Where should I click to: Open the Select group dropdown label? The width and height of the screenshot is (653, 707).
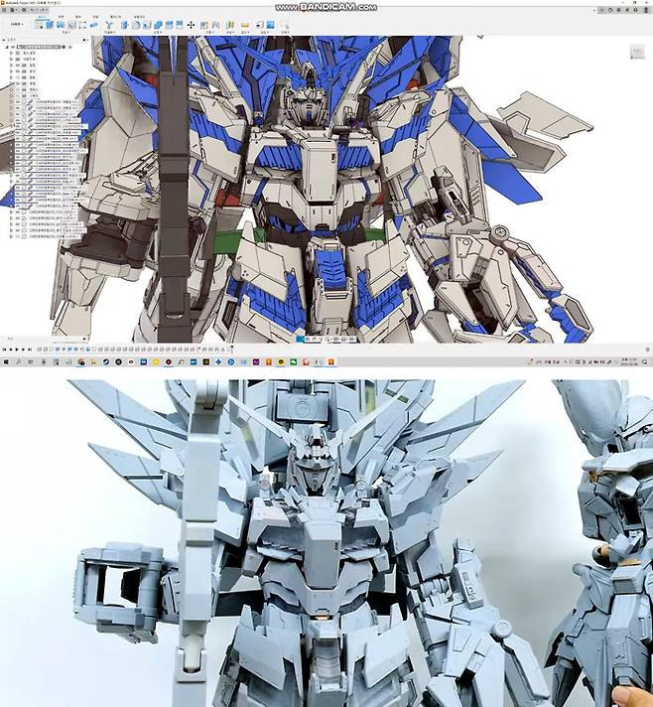click(x=285, y=32)
